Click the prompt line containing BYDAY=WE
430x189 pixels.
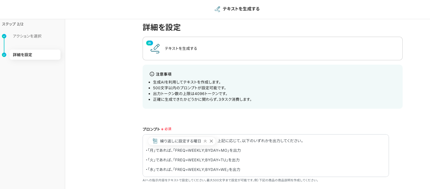(x=193, y=170)
